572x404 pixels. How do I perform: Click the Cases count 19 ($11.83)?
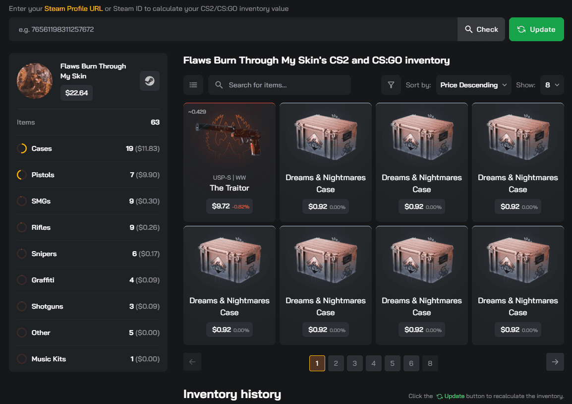coord(143,149)
